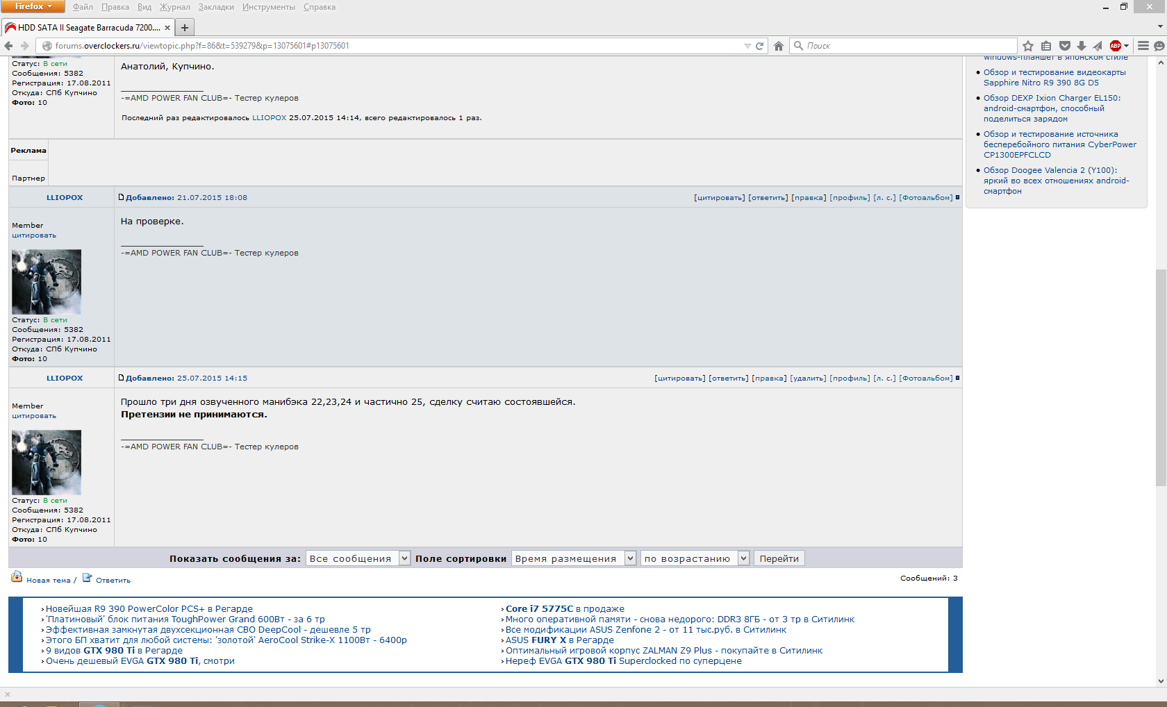Select the HDD SATA II Seagate Barracuda tab
Image resolution: width=1167 pixels, height=707 pixels.
(88, 28)
